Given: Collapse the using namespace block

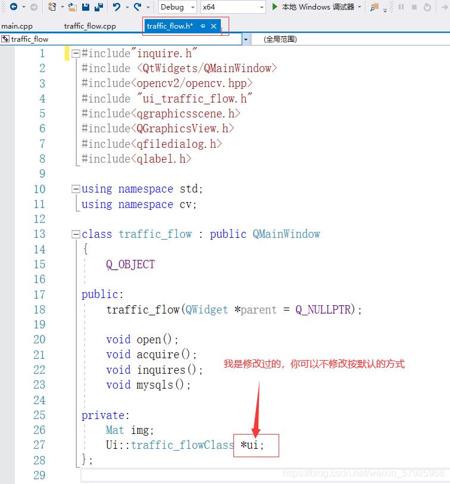Looking at the screenshot, I should pyautogui.click(x=76, y=189).
